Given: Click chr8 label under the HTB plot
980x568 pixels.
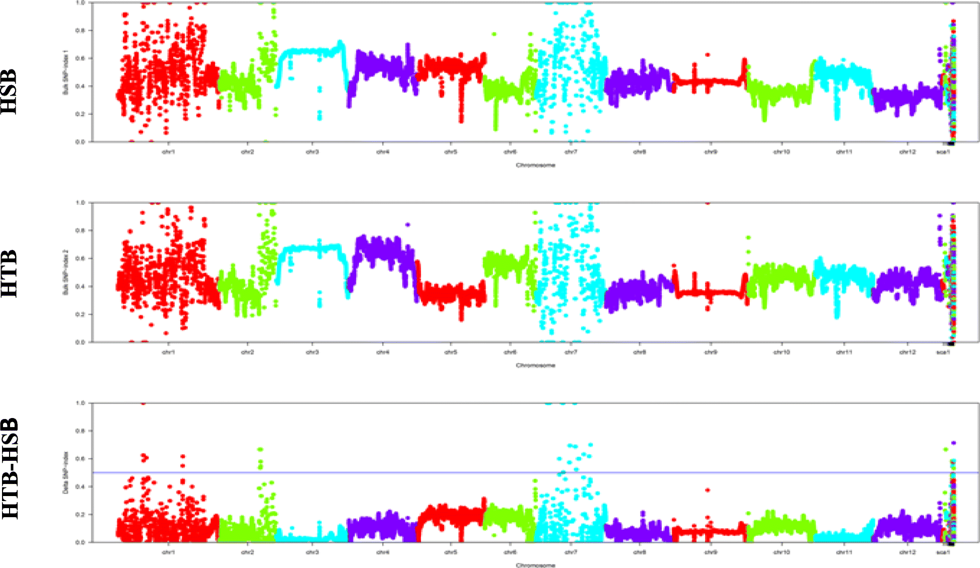Looking at the screenshot, I should (x=640, y=352).
